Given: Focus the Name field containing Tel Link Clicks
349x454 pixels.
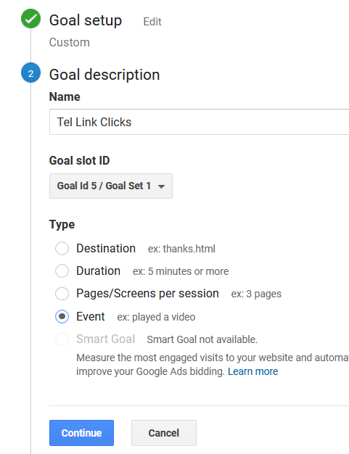Looking at the screenshot, I should tap(200, 122).
